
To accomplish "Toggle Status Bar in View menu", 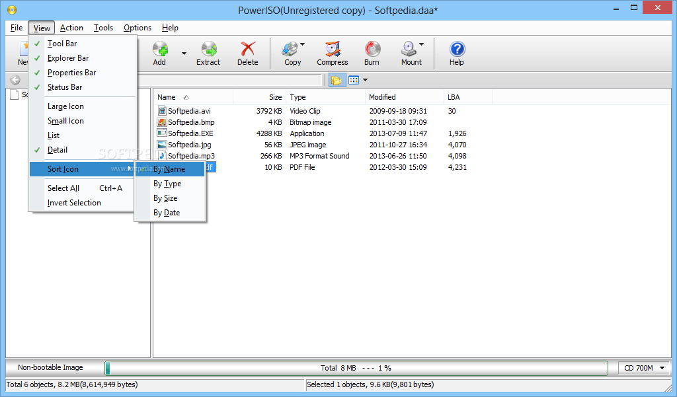I will click(82, 87).
